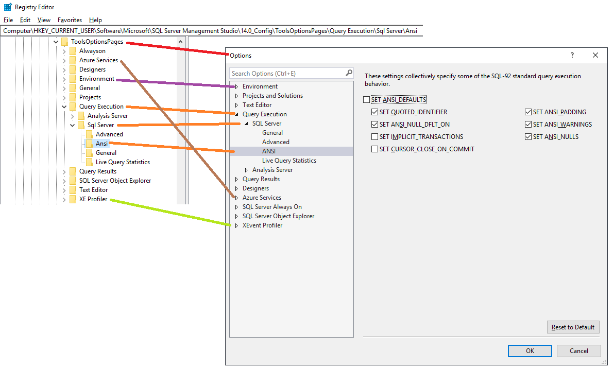This screenshot has width=614, height=369.
Task: Expand Analysis Server node in Options tree
Action: pyautogui.click(x=246, y=170)
